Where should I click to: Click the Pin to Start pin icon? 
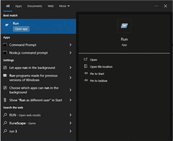(x=86, y=73)
